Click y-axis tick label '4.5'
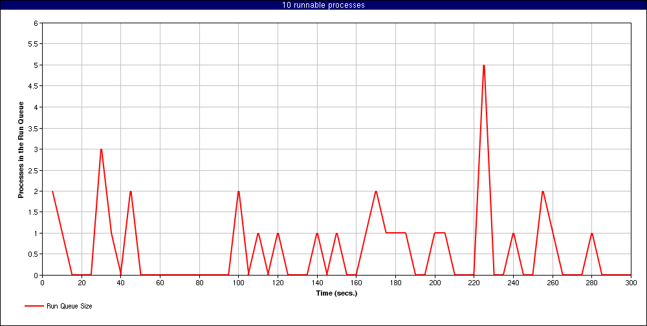647x326 pixels. tap(34, 86)
